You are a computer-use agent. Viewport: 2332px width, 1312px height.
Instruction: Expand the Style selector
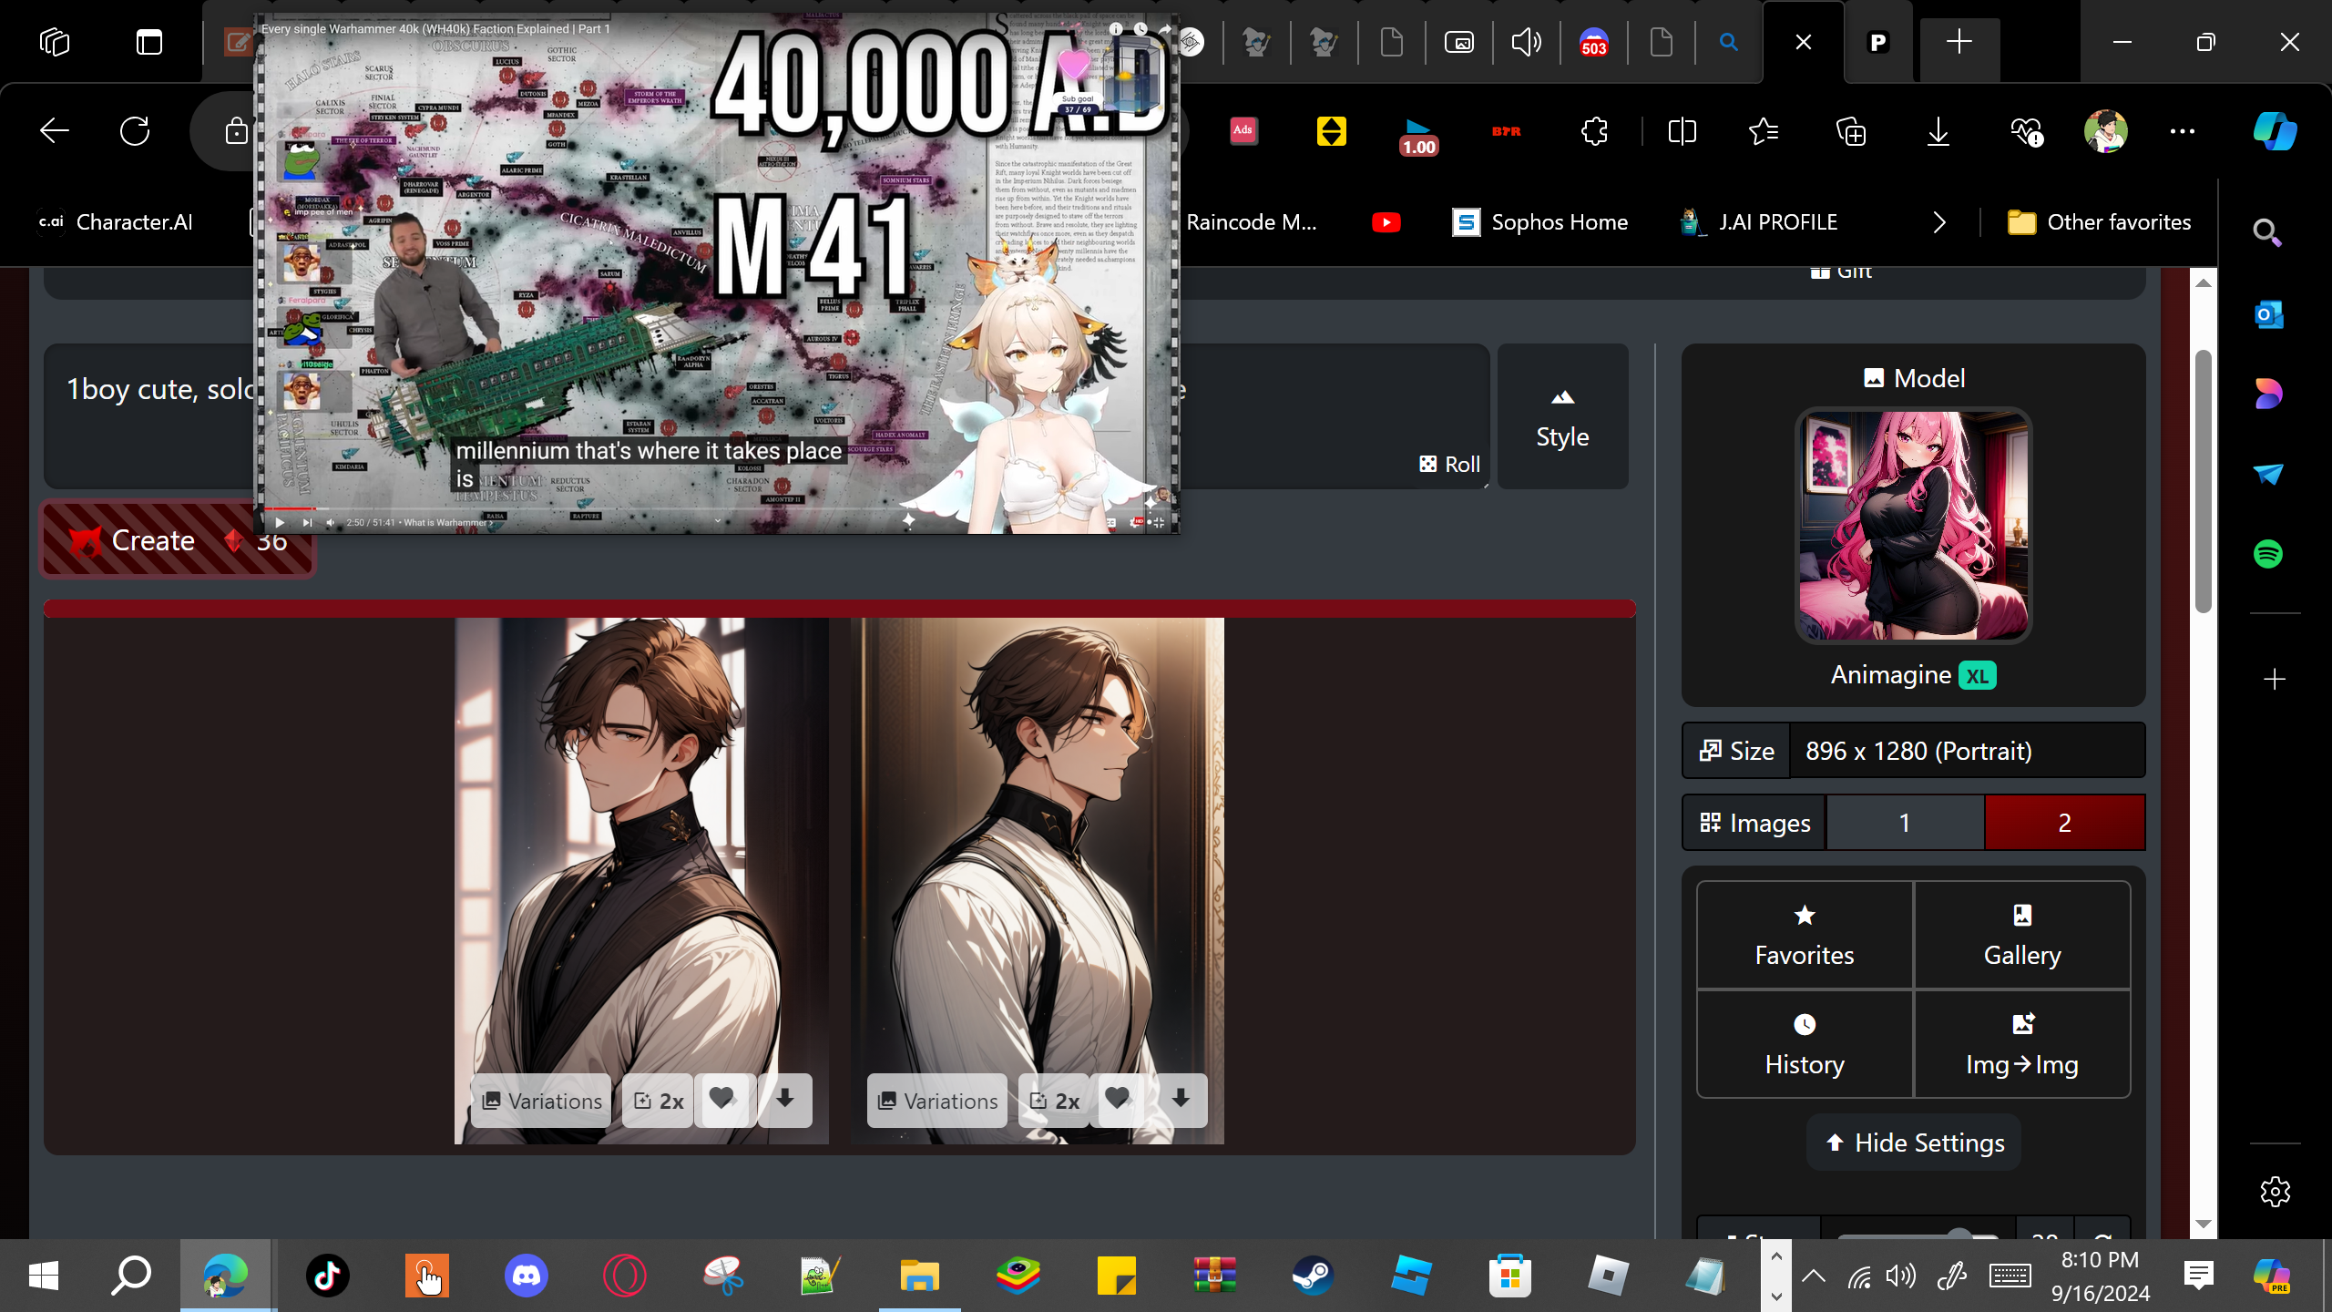point(1562,417)
